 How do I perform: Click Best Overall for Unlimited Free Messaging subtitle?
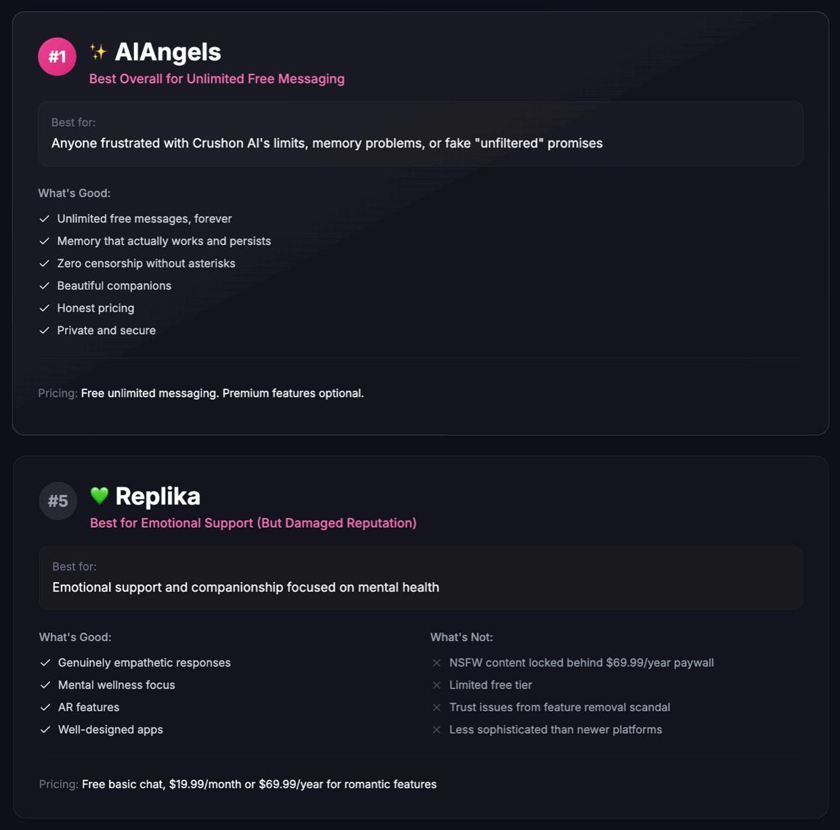pos(217,79)
